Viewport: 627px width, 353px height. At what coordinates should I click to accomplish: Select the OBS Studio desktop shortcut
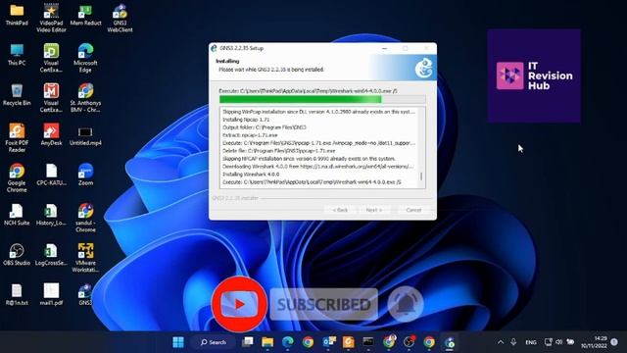coord(17,255)
